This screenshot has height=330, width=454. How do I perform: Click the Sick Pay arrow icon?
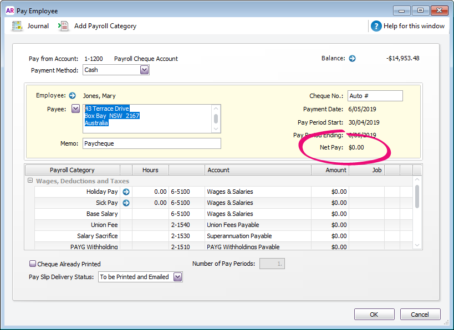click(126, 203)
